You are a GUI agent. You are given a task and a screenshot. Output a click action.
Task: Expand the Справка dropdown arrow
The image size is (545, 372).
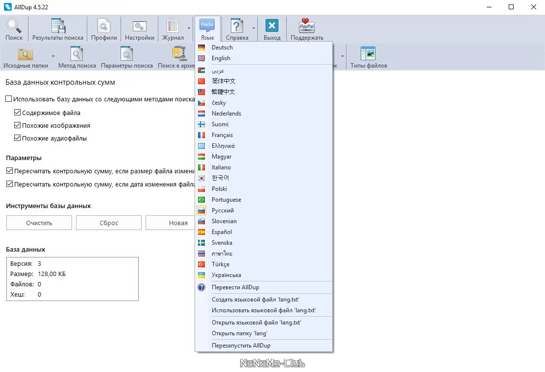coord(253,28)
